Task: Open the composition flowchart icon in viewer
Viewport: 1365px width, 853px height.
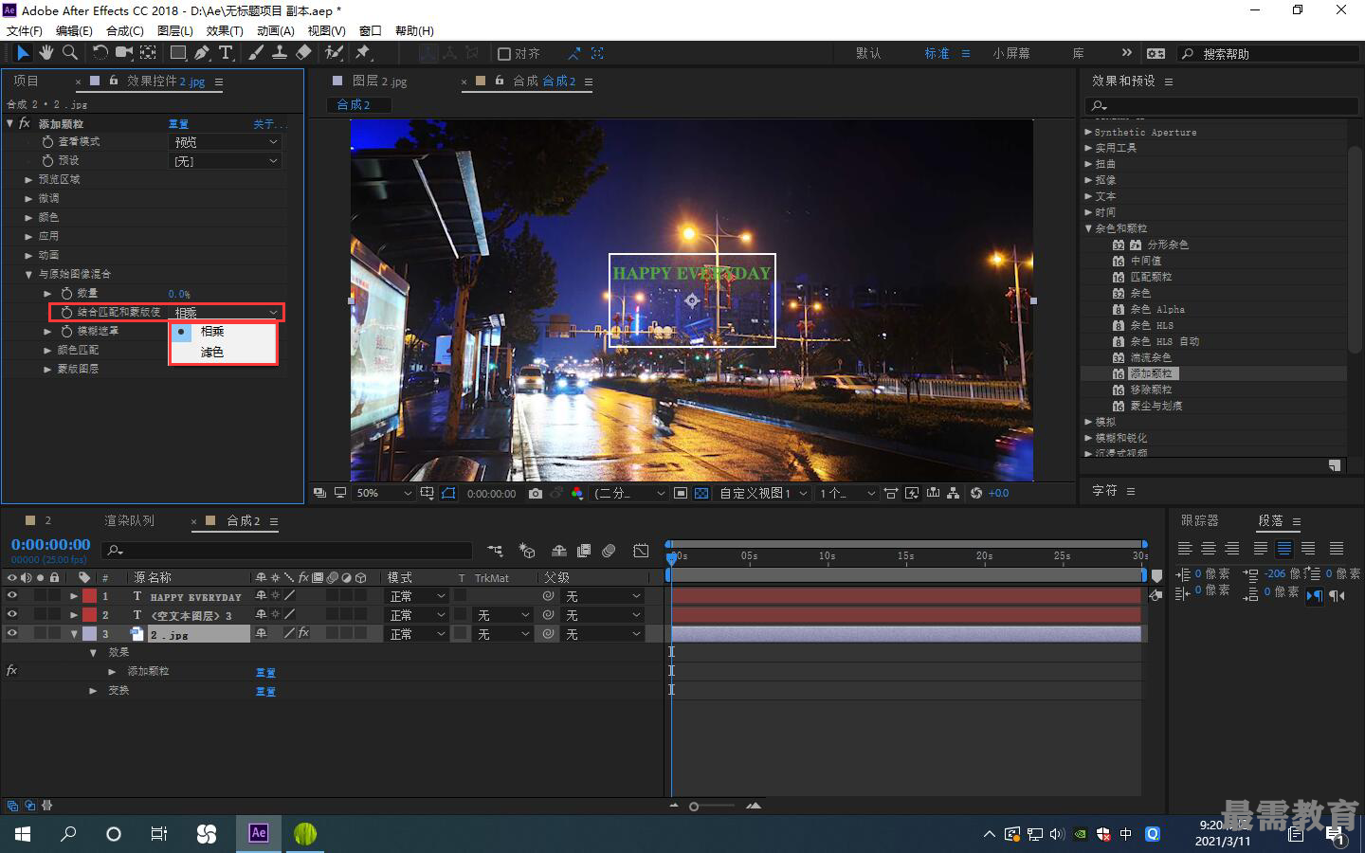Action: pos(955,493)
